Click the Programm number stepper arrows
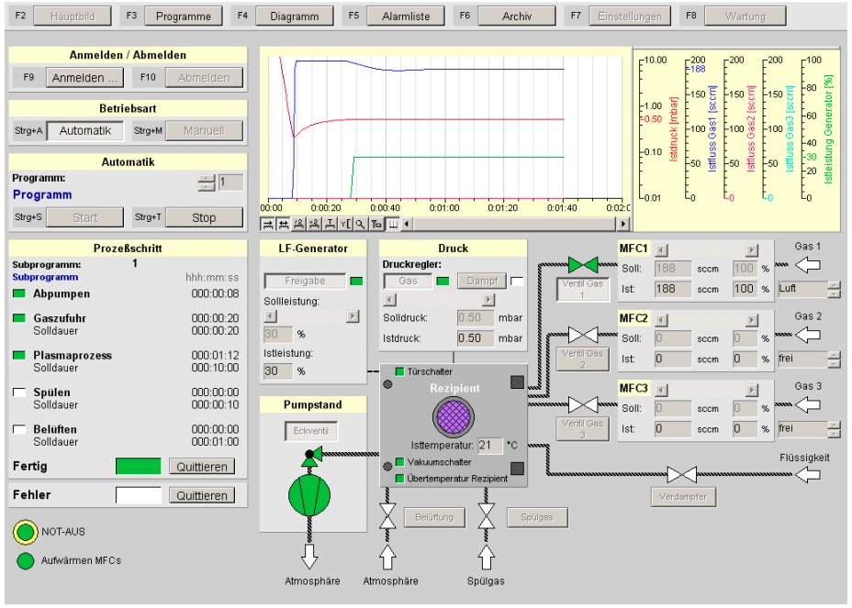The image size is (852, 608). (207, 182)
